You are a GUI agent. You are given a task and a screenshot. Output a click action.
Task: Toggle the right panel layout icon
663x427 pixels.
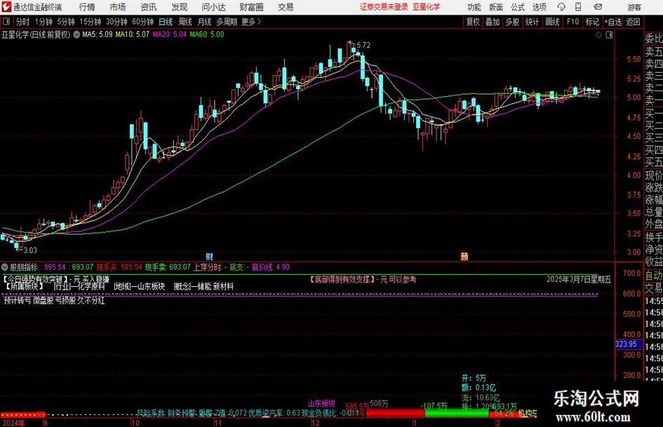coord(609,34)
